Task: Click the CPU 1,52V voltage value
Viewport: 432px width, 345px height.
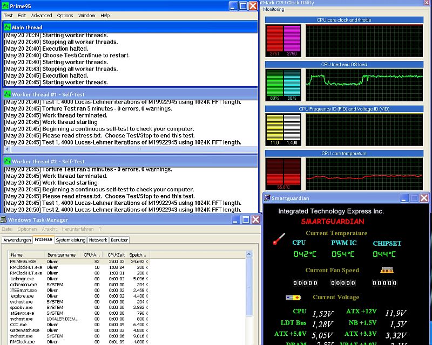Action: click(322, 314)
